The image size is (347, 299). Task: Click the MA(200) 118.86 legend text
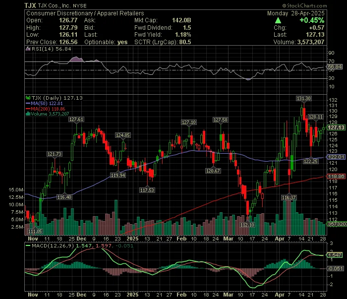48,109
